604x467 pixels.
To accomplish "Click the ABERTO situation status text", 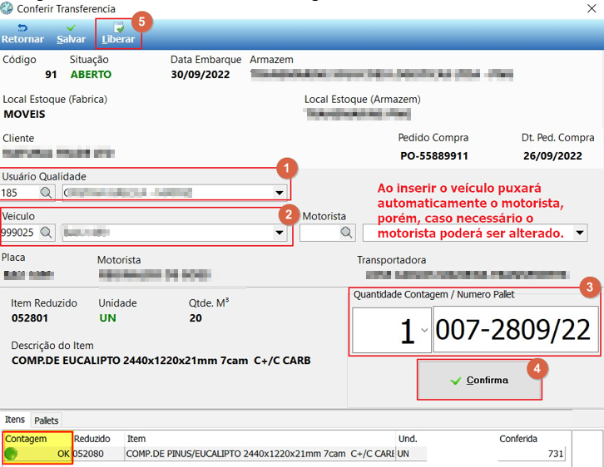I will coord(91,74).
